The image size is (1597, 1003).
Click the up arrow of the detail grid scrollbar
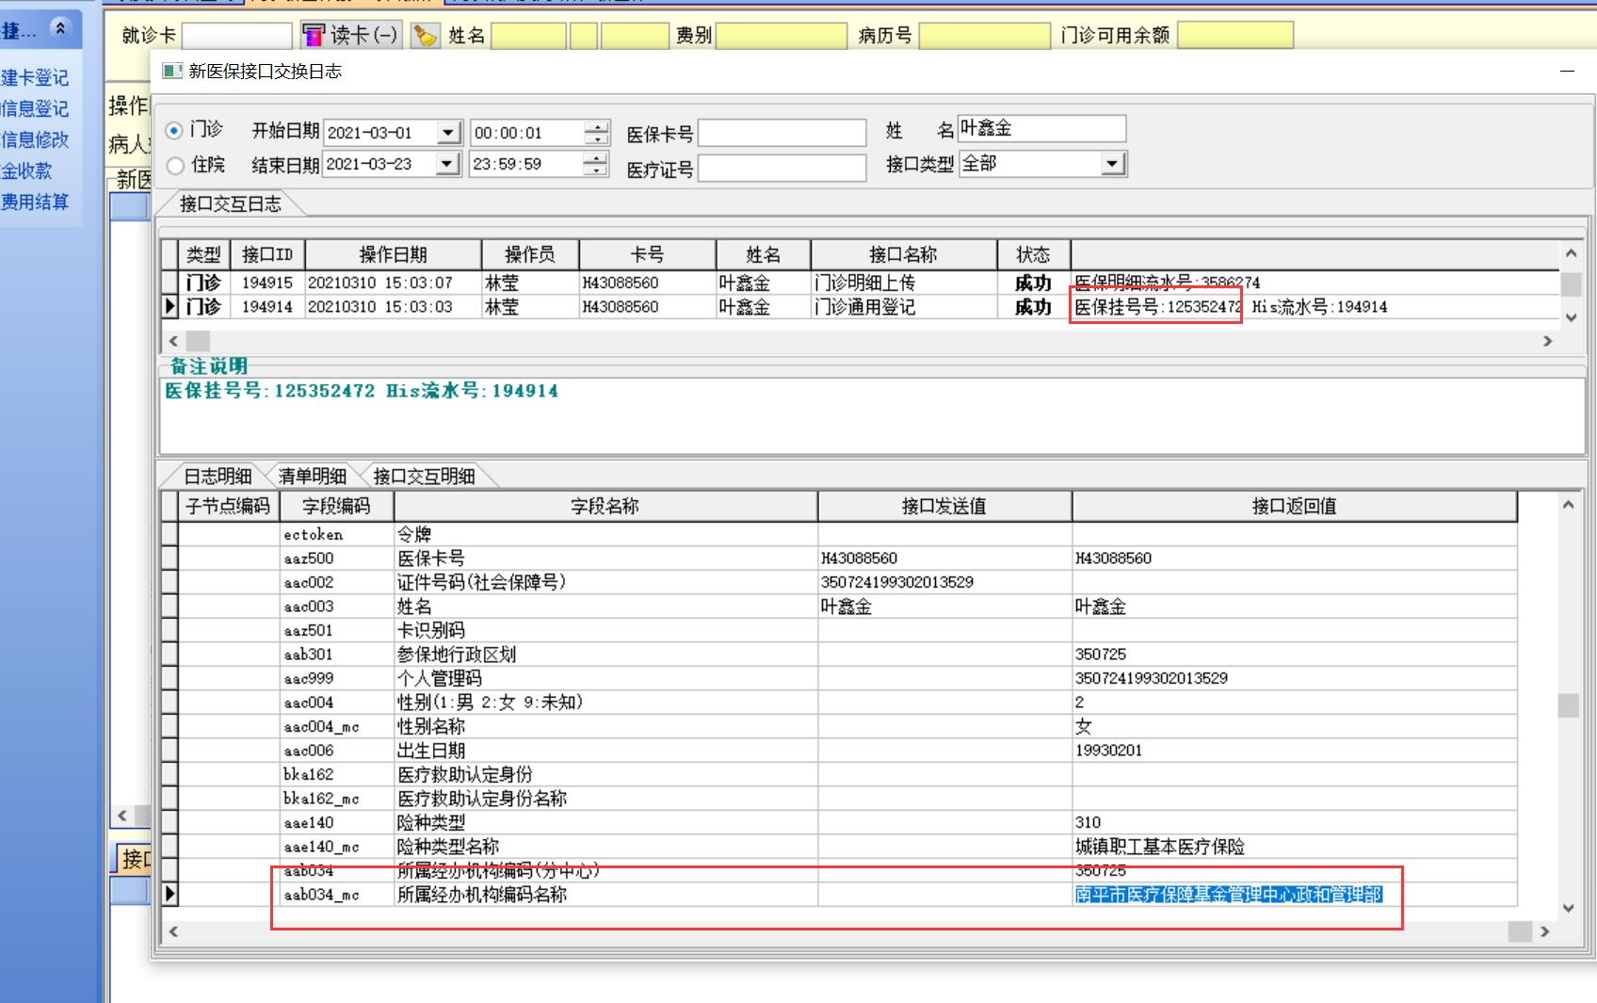1568,505
